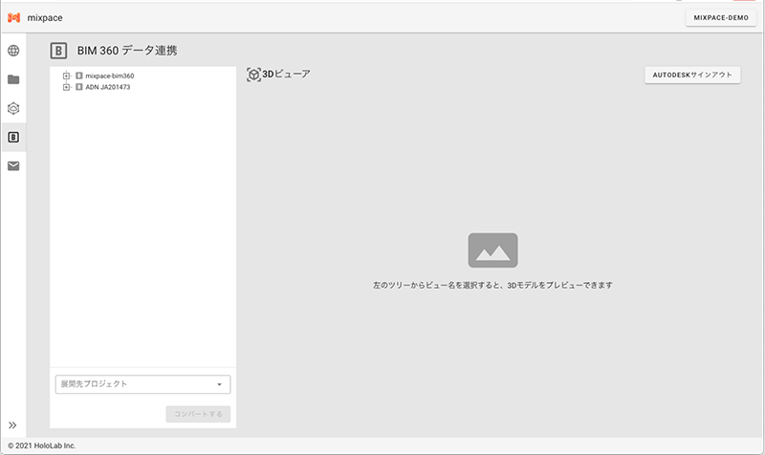Viewport: 765px width, 455px height.
Task: Expand the ADN JA201473 tree node
Action: [x=66, y=87]
